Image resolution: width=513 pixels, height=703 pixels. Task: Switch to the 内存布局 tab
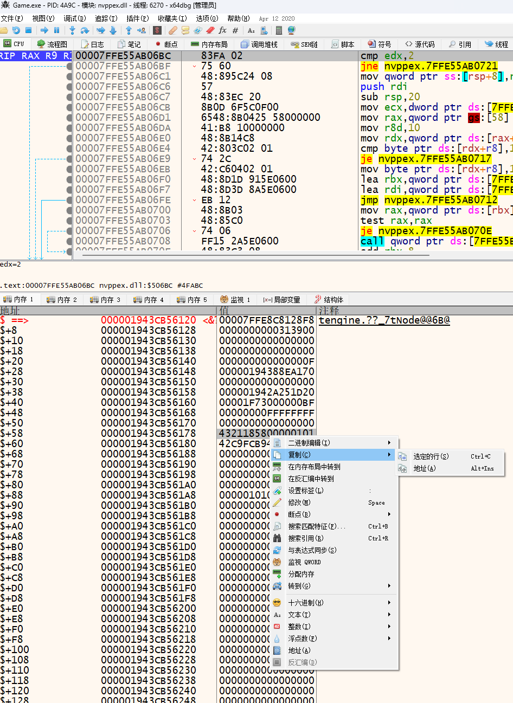coord(209,44)
